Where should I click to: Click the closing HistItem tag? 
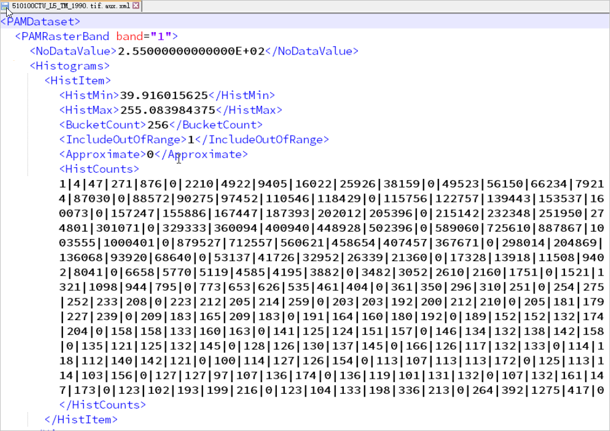(x=81, y=419)
